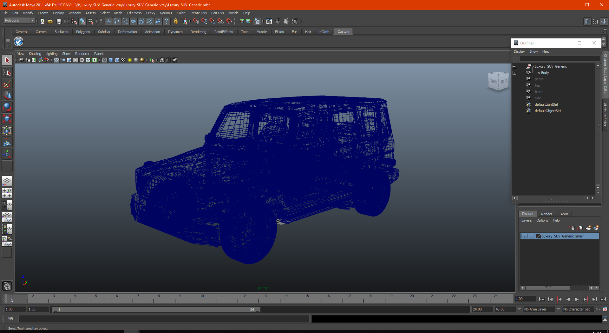Activate the Lasso Select tool
This screenshot has width=609, height=333.
(7, 72)
